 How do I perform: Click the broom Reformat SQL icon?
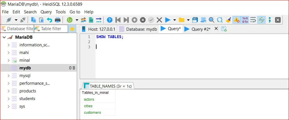(228, 20)
